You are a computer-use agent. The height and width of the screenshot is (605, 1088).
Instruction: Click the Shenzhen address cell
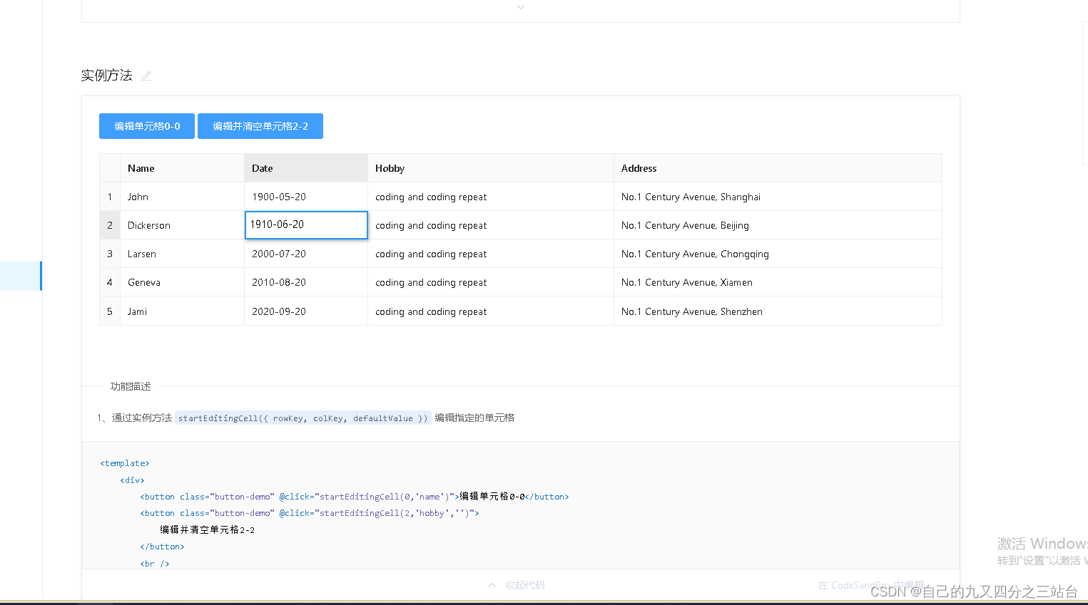[x=778, y=311]
